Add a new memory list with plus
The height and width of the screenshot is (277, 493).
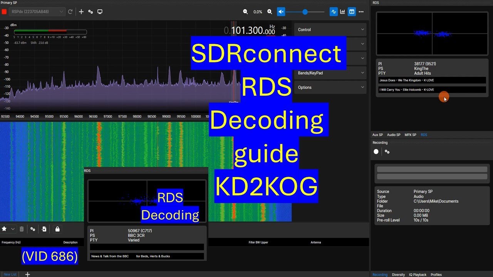(x=27, y=274)
